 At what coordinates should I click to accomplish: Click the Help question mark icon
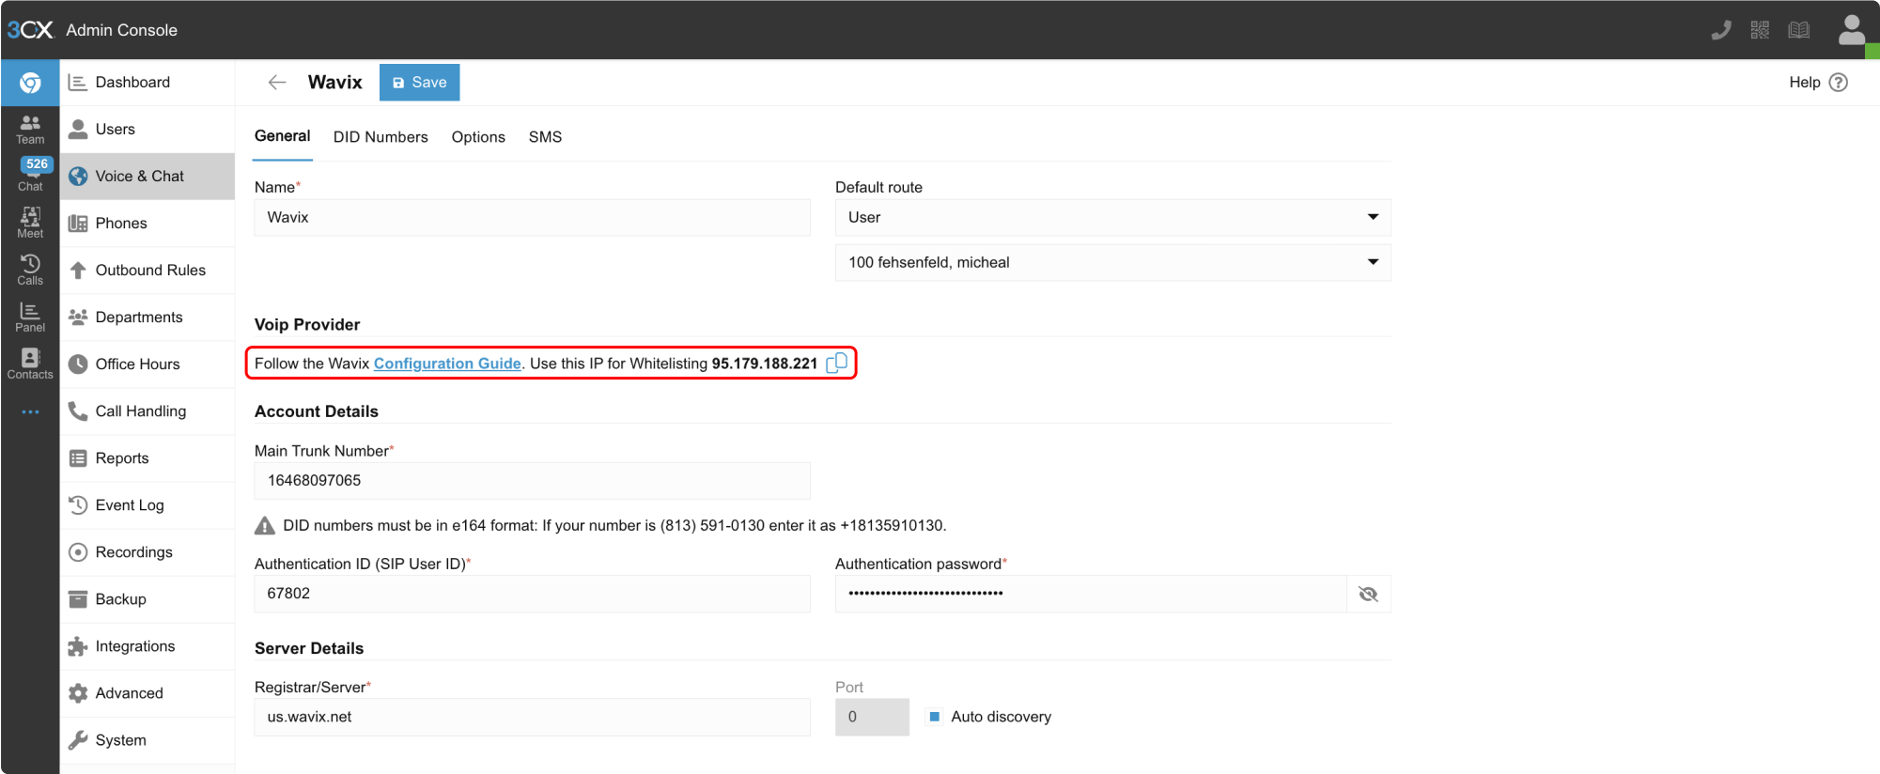(1839, 83)
